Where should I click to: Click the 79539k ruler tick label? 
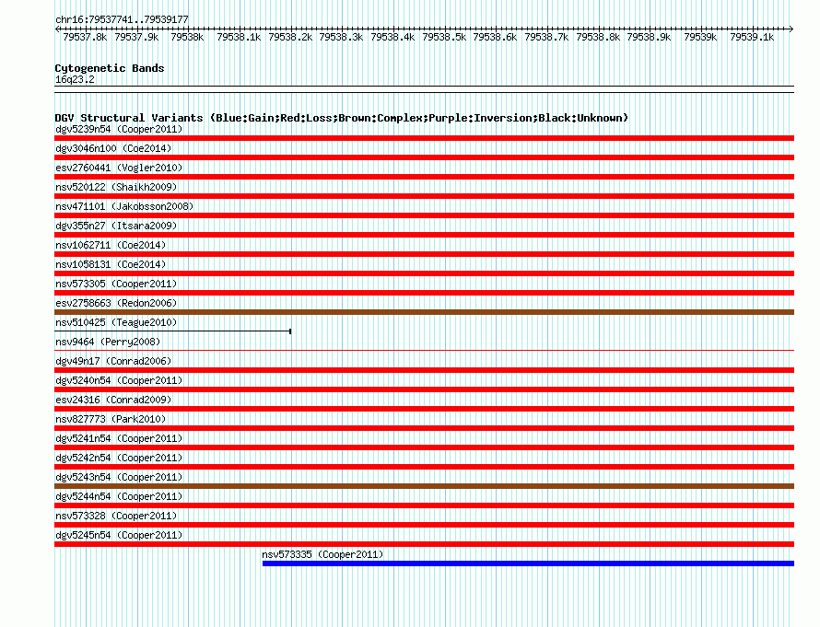tap(700, 37)
